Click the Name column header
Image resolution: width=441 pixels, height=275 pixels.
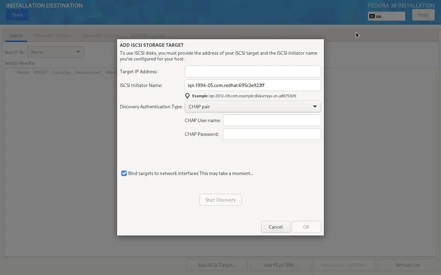point(23,72)
